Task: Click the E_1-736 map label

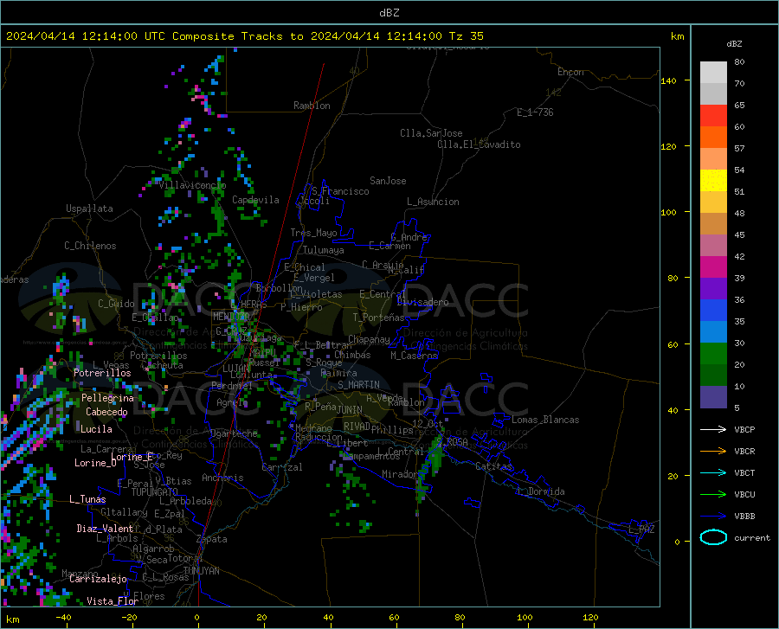Action: pyautogui.click(x=535, y=112)
